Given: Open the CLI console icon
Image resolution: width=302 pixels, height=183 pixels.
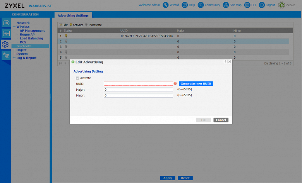Looking at the screenshot, I should click(x=247, y=5).
